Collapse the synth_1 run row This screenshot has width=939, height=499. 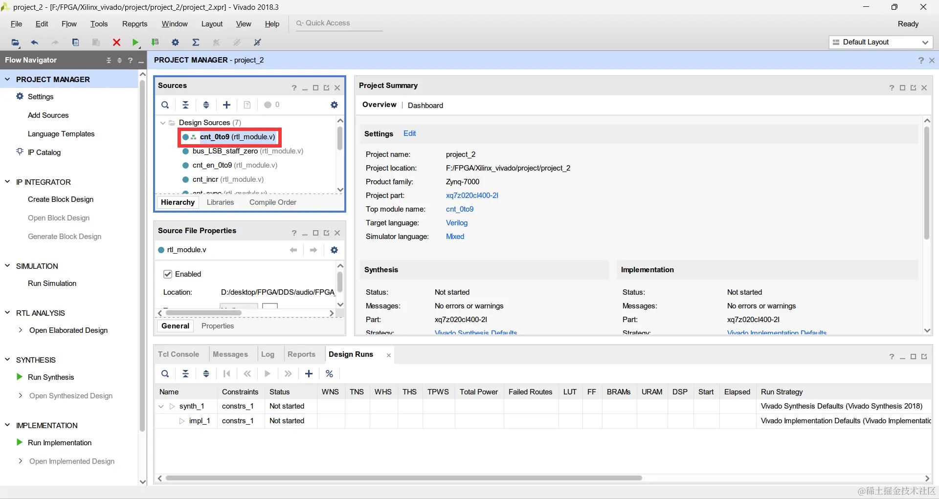[161, 406]
